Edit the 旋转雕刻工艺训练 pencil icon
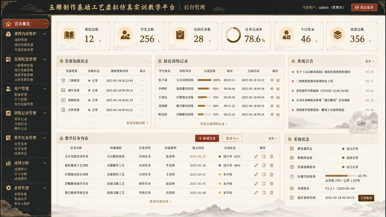 [256, 165]
